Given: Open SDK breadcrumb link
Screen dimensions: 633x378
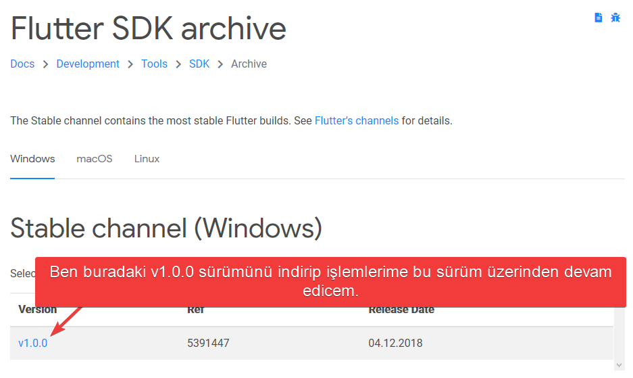Looking at the screenshot, I should point(199,64).
